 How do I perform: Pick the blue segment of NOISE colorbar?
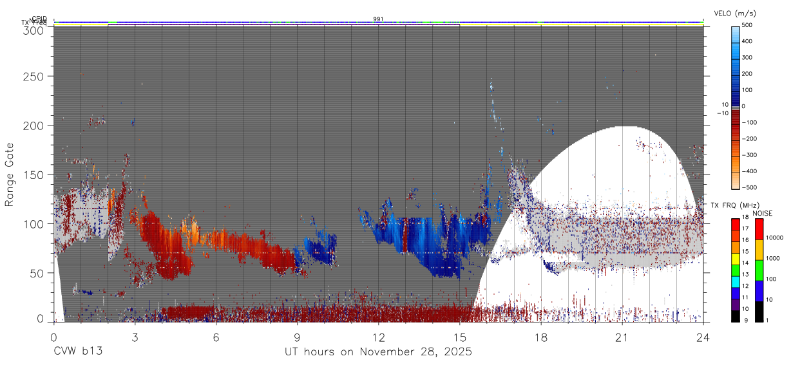[758, 291]
